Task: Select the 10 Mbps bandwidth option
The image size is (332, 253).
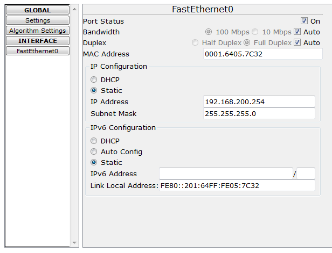Action: pos(255,32)
